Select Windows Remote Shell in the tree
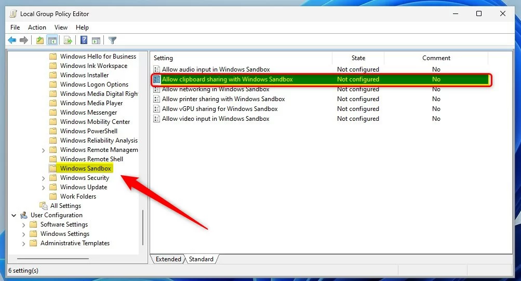The width and height of the screenshot is (521, 281). pos(91,159)
